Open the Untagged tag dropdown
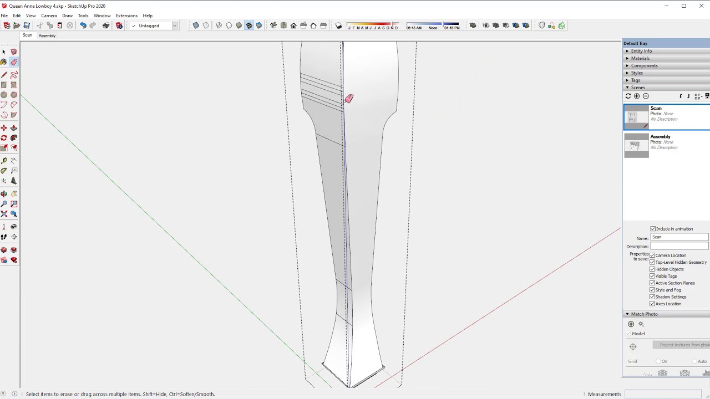The width and height of the screenshot is (710, 399). [x=174, y=25]
